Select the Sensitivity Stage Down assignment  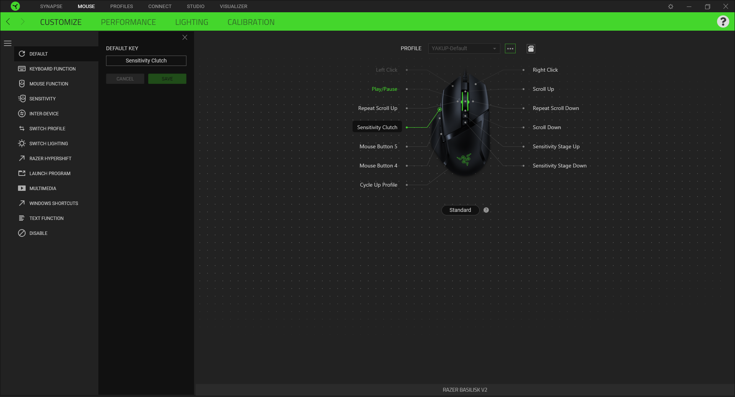(559, 166)
